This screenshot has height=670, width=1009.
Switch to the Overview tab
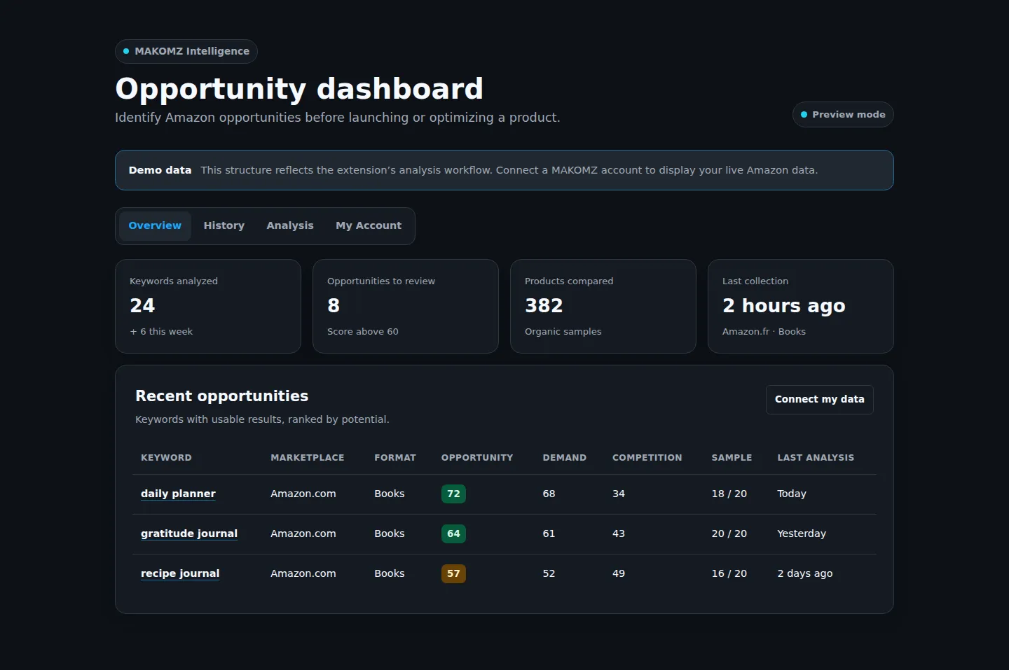(155, 226)
